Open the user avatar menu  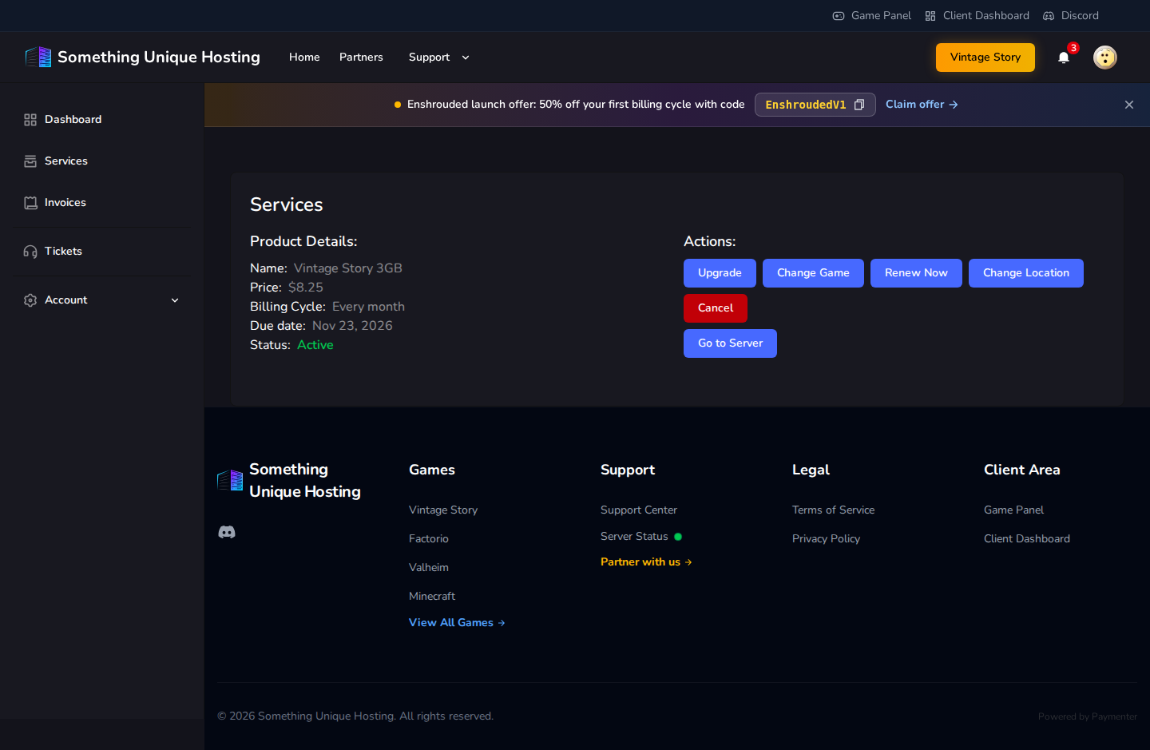(x=1105, y=58)
